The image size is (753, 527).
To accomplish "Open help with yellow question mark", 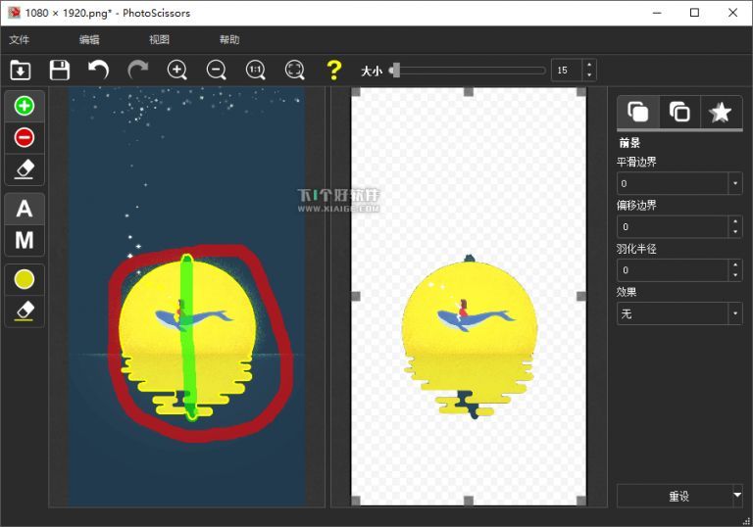I will [x=333, y=70].
